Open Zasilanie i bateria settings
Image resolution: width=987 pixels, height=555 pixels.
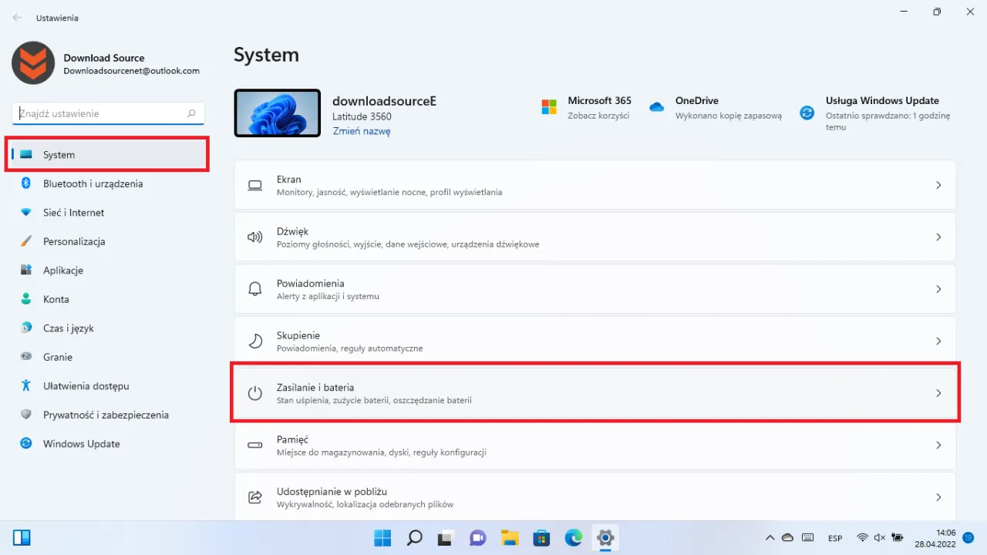point(595,393)
